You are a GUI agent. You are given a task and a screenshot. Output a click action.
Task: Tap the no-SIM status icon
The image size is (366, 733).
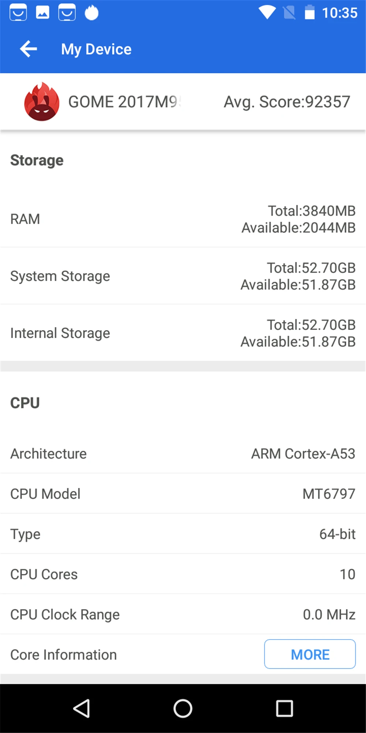coord(289,12)
